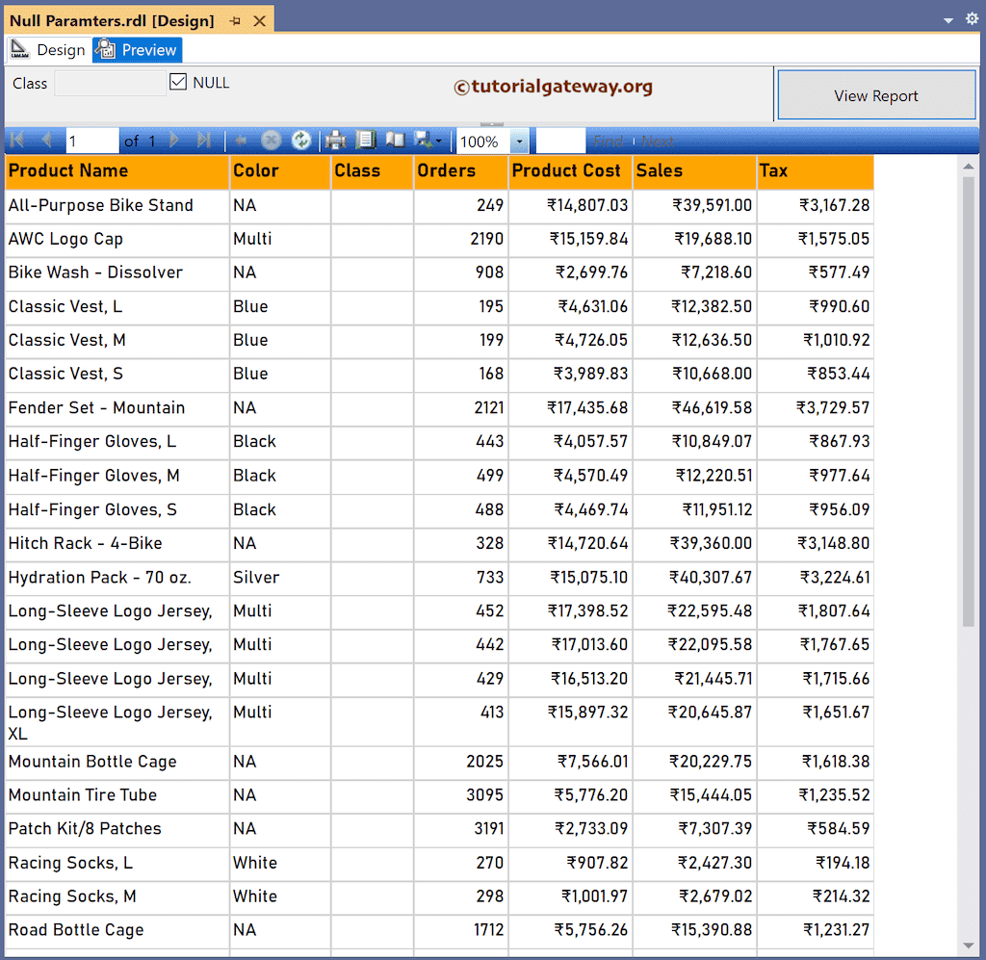This screenshot has height=960, width=986.
Task: Open the settings gear dropdown at top right
Action: click(x=972, y=18)
